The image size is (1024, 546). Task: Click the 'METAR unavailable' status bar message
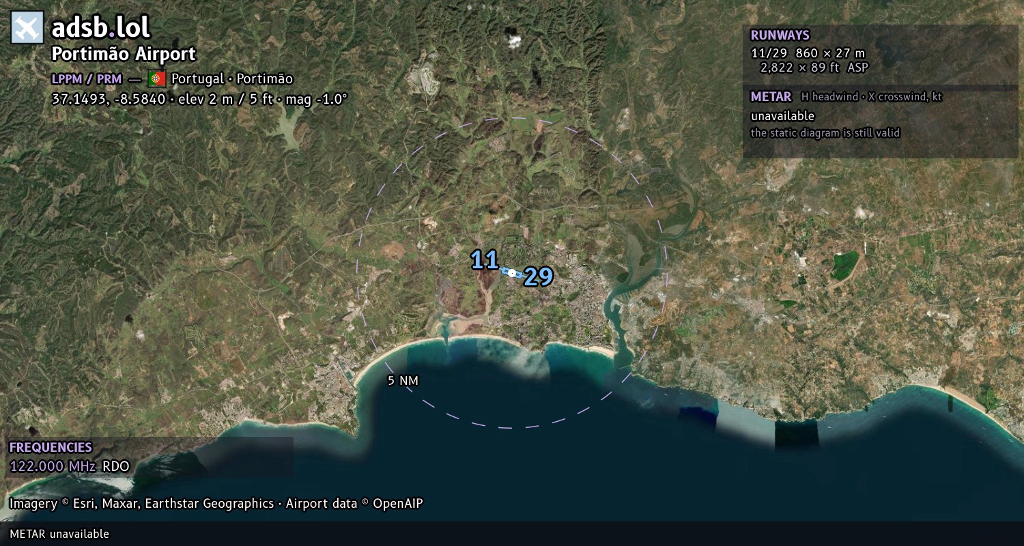coord(59,534)
